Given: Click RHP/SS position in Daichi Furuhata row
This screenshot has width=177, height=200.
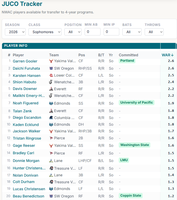Looking at the screenshot, I should 85,68.
